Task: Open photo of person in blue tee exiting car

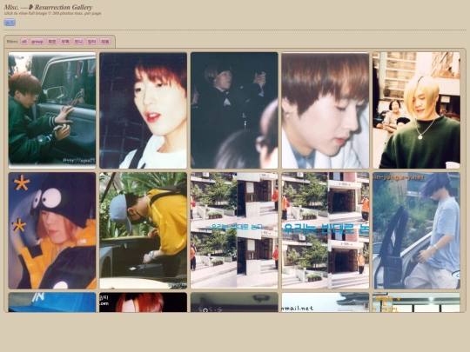Action: (416, 230)
